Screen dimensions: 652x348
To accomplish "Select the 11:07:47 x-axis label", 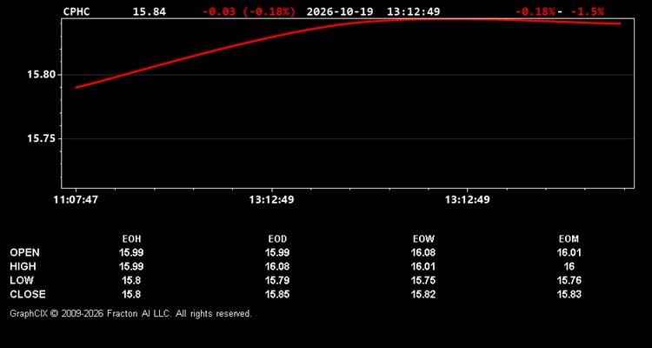I will coord(76,200).
